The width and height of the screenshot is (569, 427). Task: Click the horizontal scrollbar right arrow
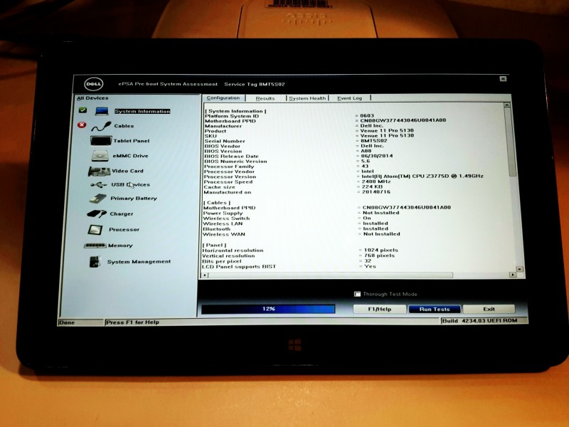point(513,275)
